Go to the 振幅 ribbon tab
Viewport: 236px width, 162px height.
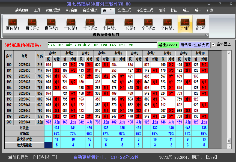(162, 10)
